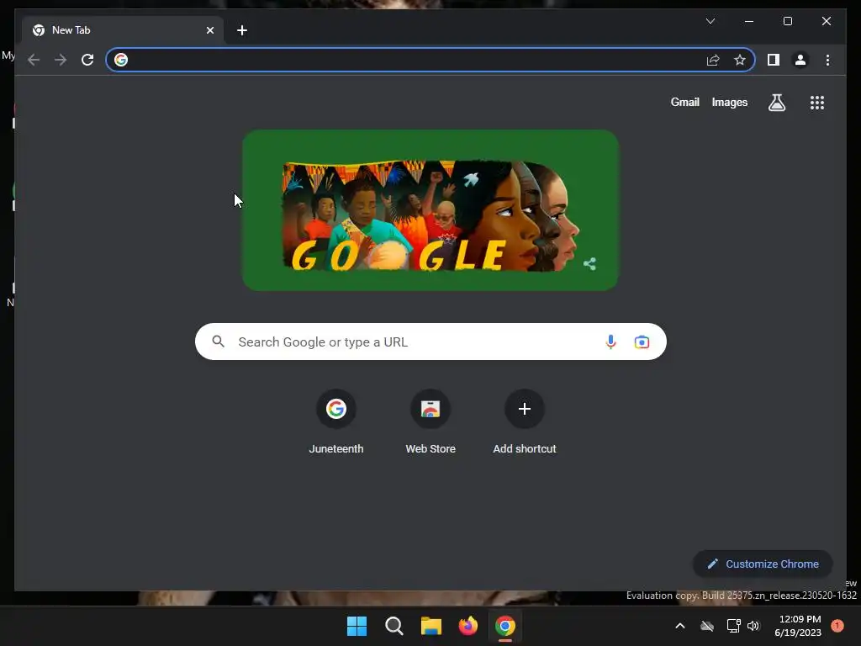This screenshot has width=861, height=646.
Task: Close the New Tab tab
Action: click(x=209, y=30)
